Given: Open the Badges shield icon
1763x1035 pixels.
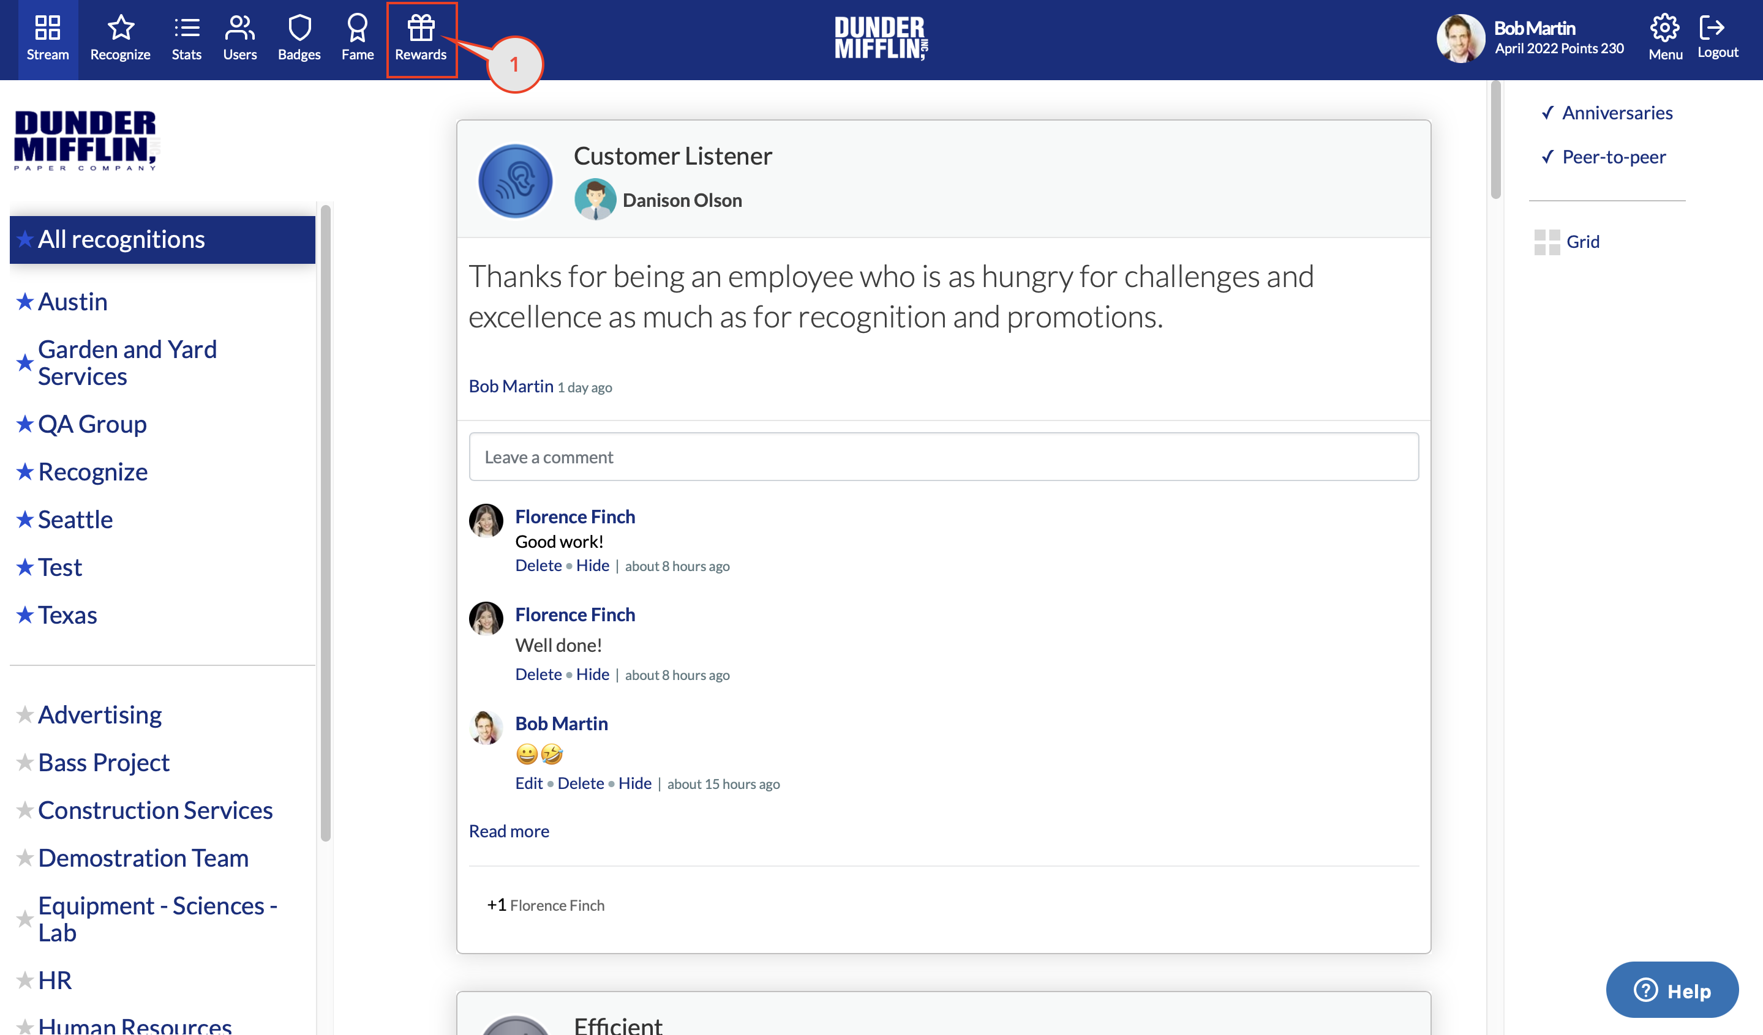Looking at the screenshot, I should tap(299, 28).
